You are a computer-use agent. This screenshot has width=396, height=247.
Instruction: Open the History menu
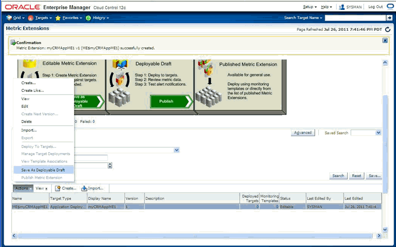click(101, 18)
